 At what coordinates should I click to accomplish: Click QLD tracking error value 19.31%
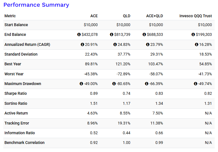pos(124,123)
